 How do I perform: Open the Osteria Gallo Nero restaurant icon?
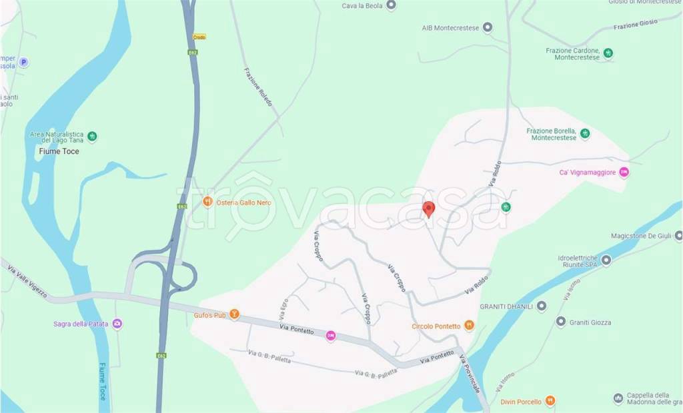click(x=208, y=202)
